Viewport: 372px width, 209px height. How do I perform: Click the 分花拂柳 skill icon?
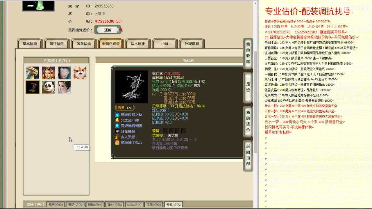coord(117,131)
